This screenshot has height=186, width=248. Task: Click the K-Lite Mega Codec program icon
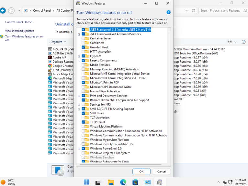click(x=50, y=74)
